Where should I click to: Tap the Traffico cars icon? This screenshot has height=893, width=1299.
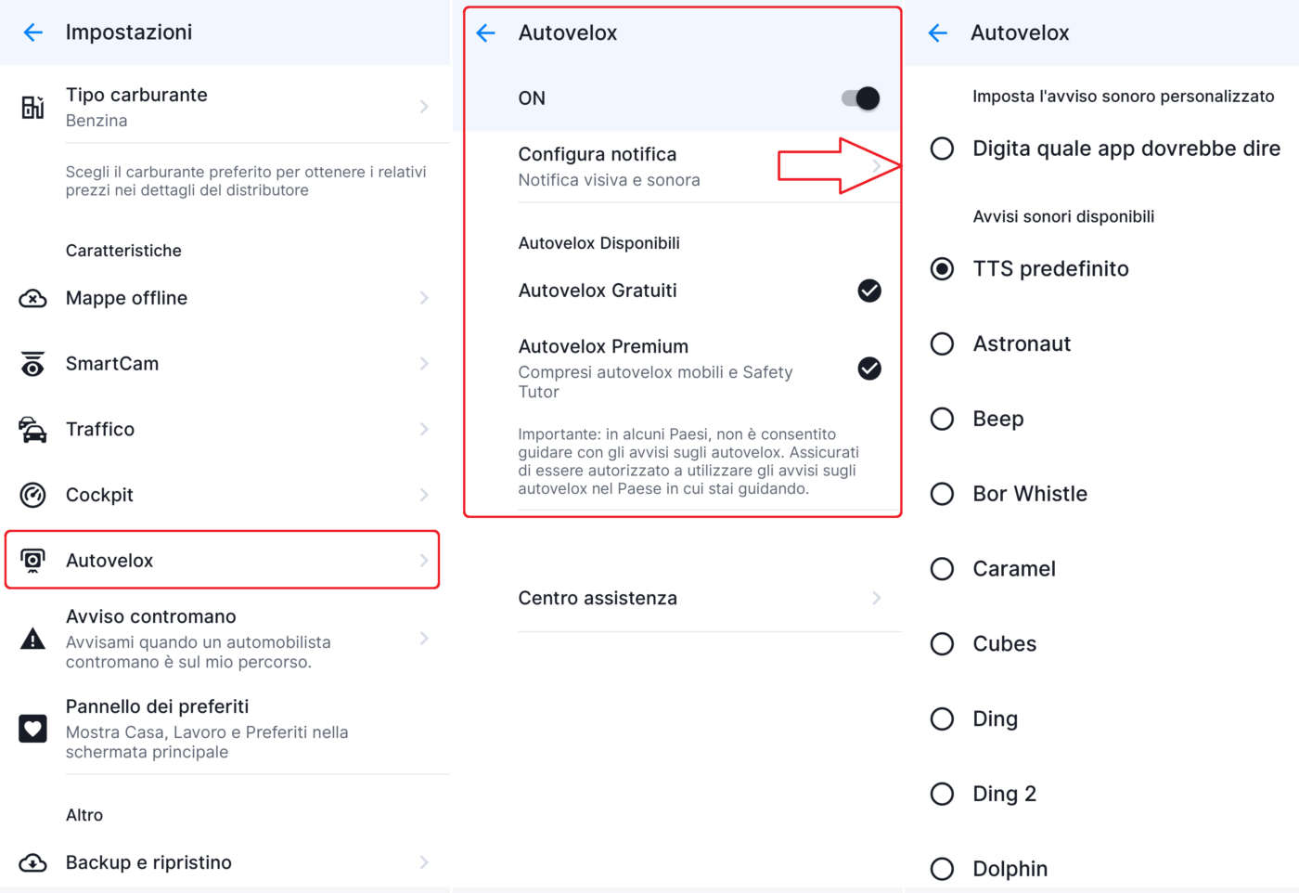pyautogui.click(x=32, y=430)
